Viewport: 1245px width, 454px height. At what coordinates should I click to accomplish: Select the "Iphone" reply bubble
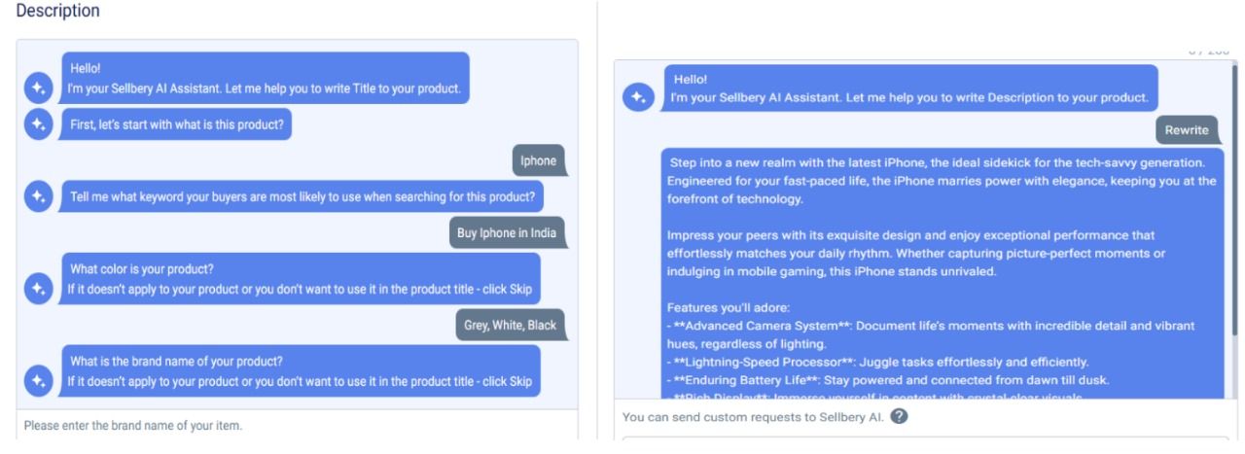tap(538, 160)
